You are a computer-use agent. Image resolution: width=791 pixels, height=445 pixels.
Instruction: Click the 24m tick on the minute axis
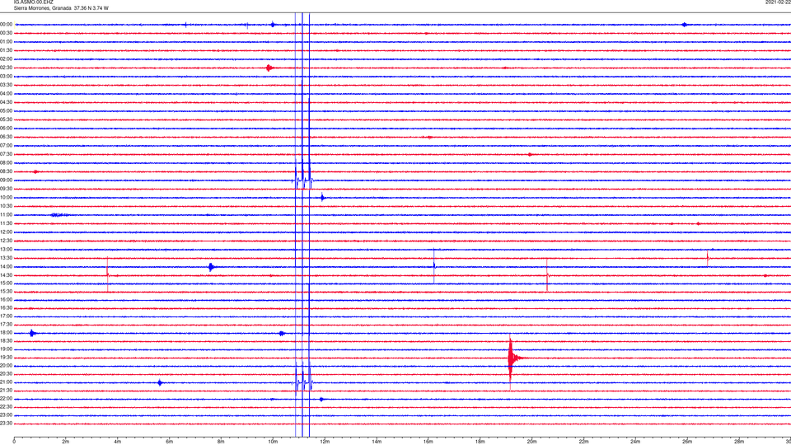point(635,442)
